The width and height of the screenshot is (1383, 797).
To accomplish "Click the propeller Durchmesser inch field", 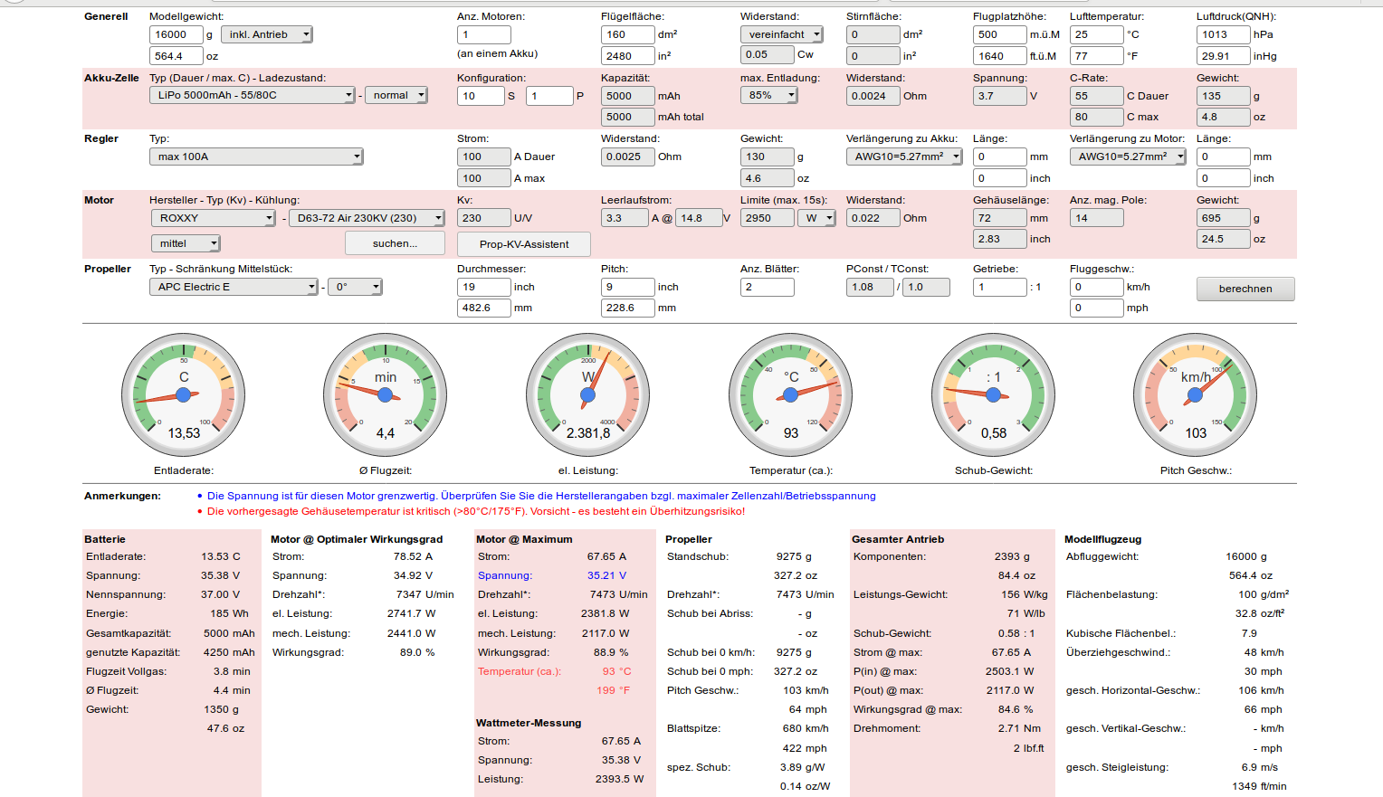I will coord(483,287).
